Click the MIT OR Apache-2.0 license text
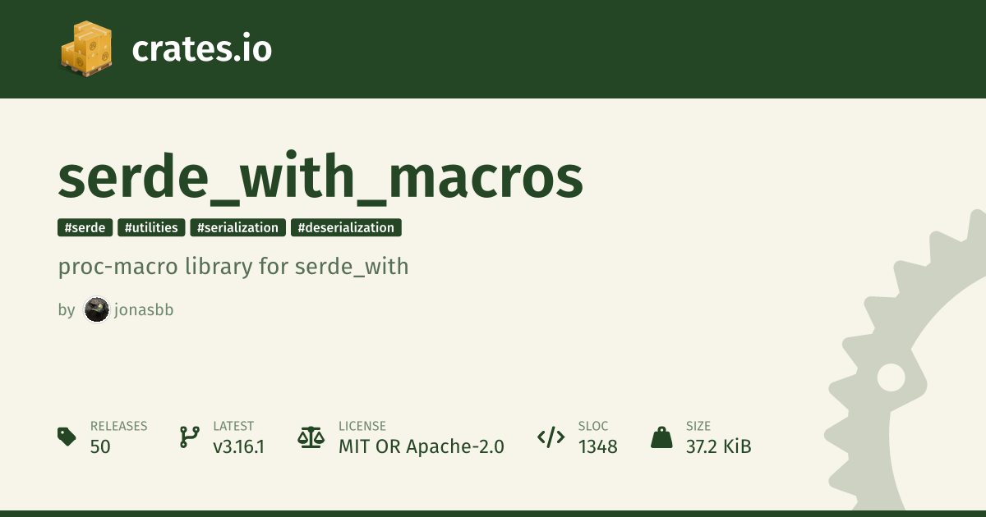This screenshot has height=517, width=986. coord(422,446)
